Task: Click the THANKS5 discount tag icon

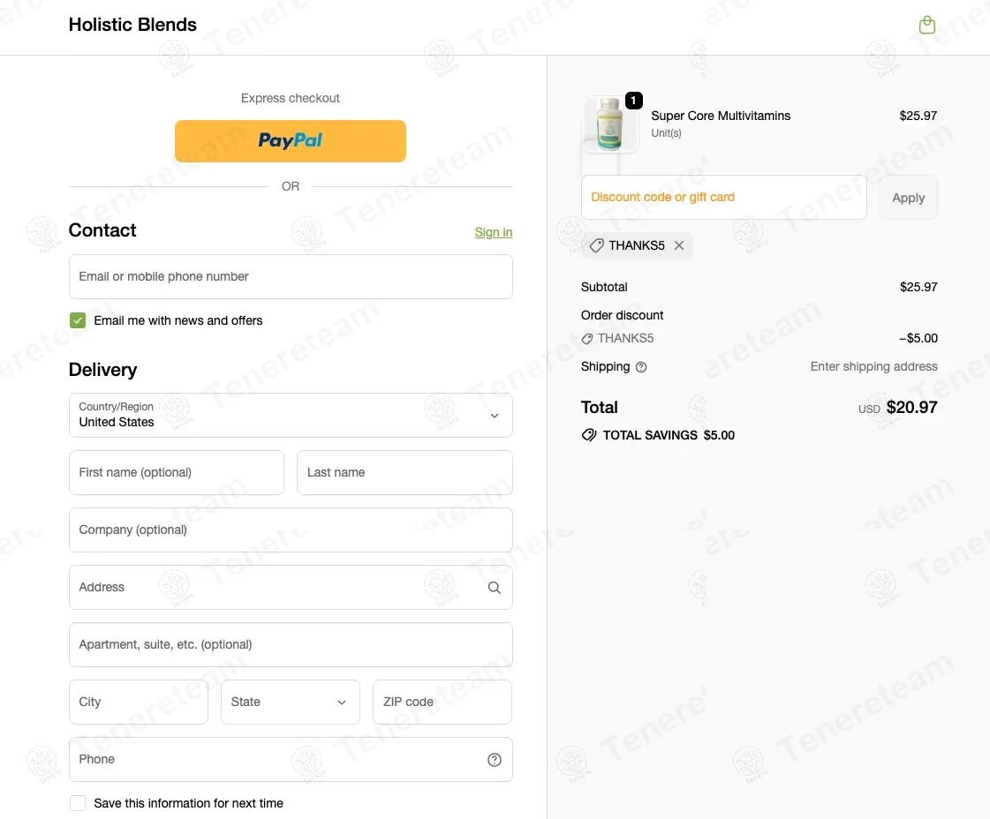Action: (597, 245)
